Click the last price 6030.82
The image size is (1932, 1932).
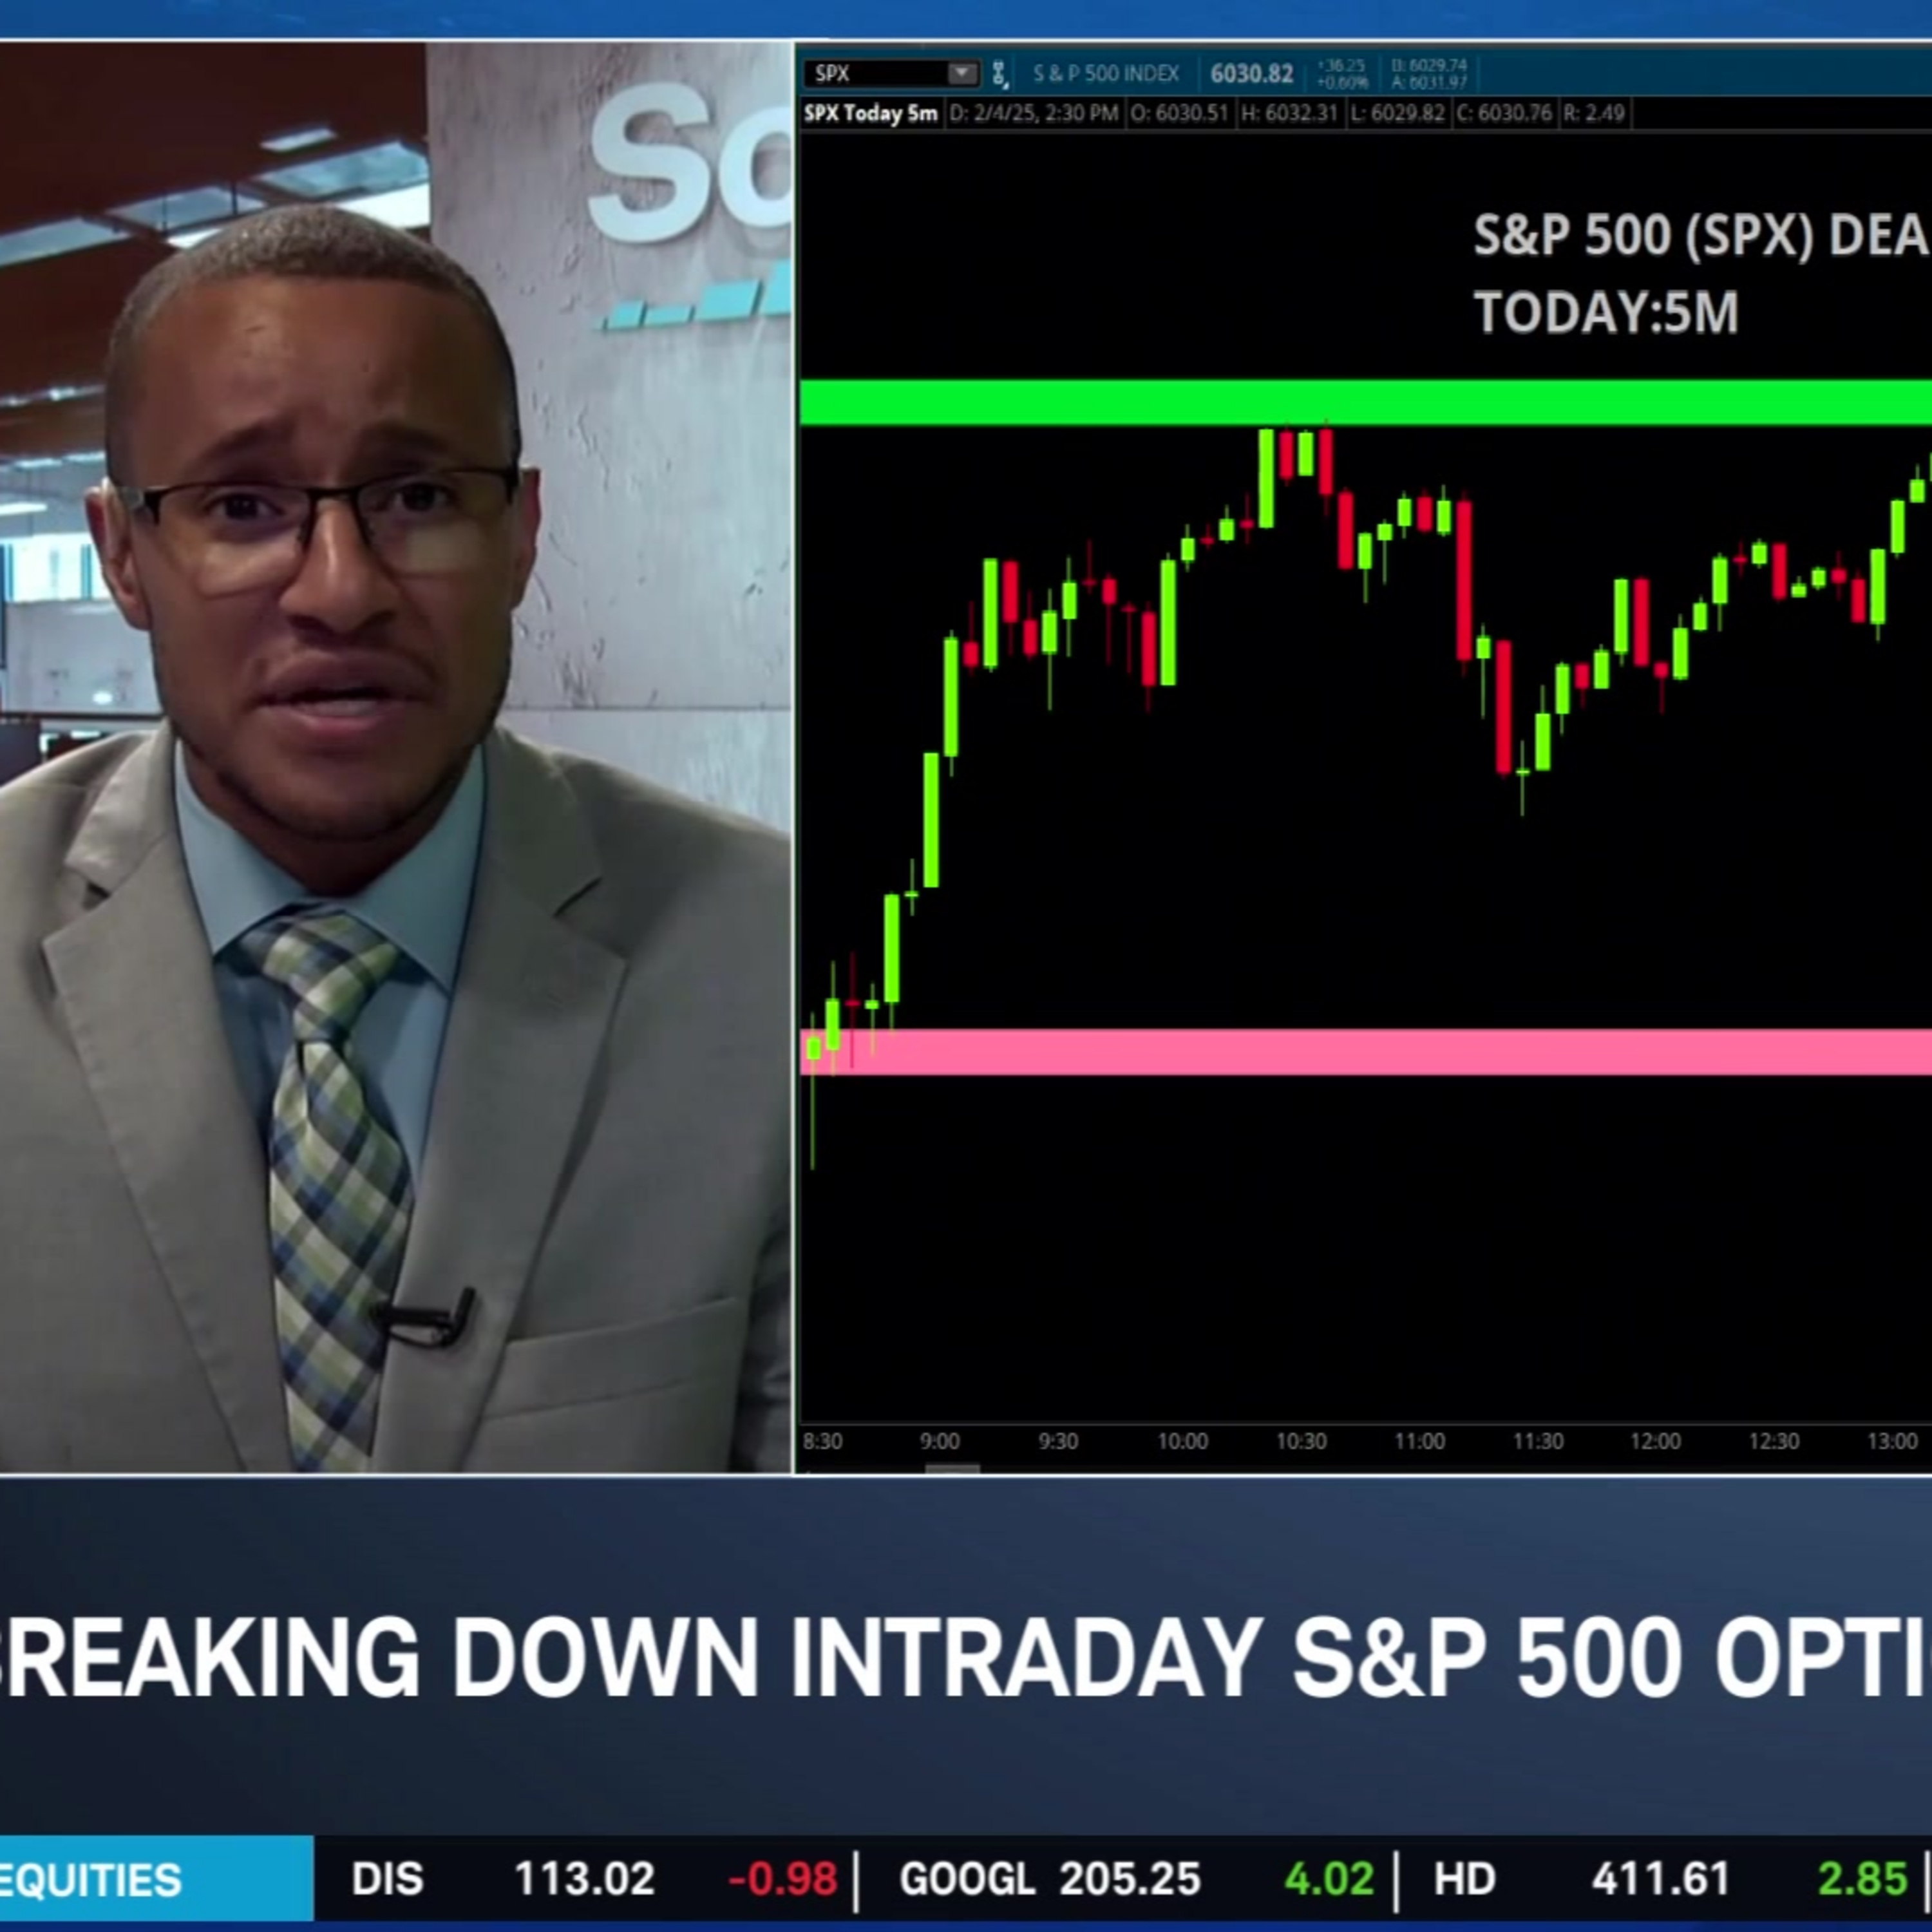[x=1251, y=74]
